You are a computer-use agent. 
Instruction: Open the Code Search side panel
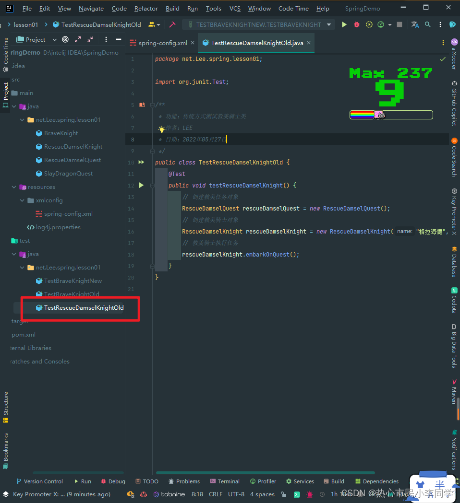click(x=454, y=157)
